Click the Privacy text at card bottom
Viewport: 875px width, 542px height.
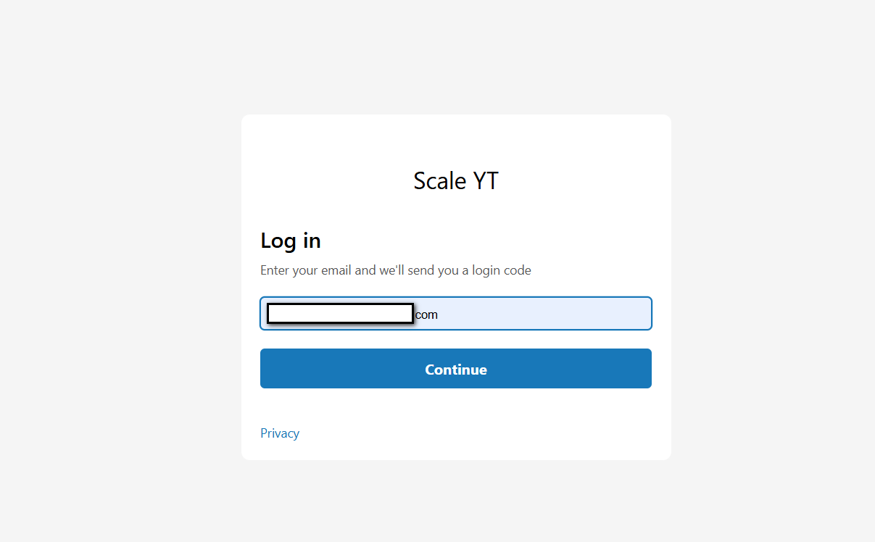click(x=280, y=433)
